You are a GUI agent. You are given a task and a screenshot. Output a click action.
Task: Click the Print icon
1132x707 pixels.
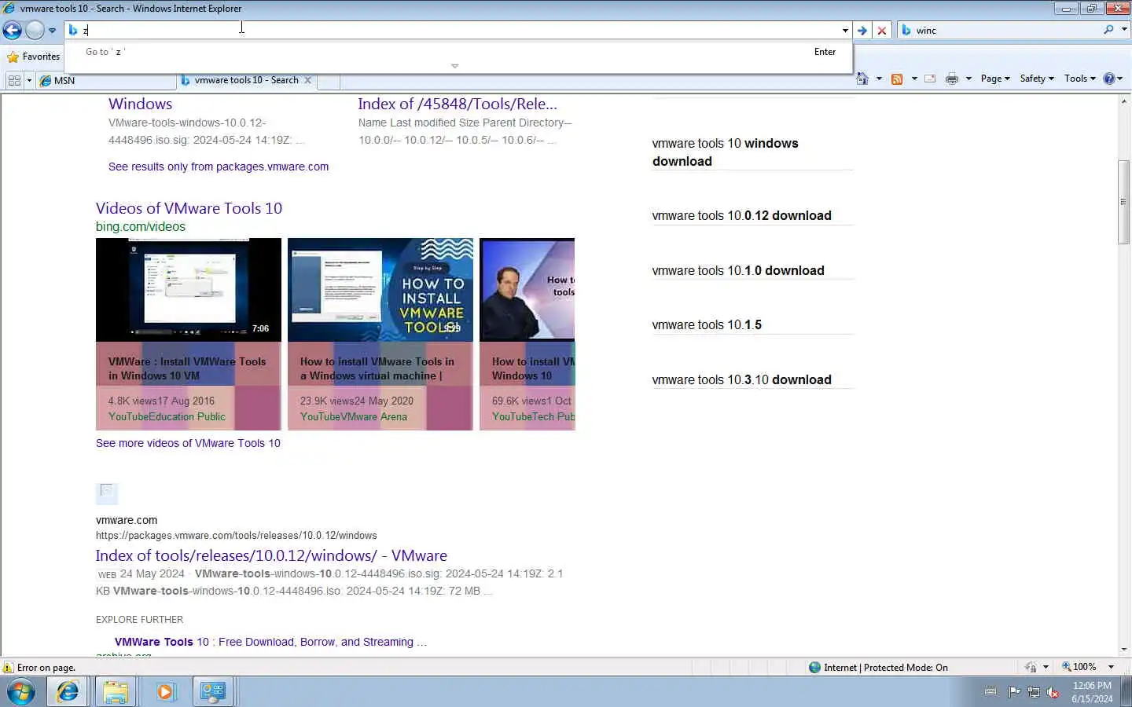point(952,79)
